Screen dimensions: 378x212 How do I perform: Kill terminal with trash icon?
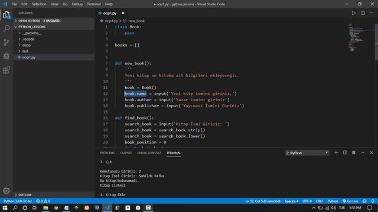click(x=354, y=153)
